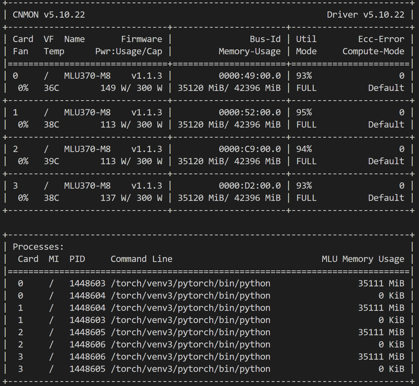Select bus id 0000:52:00.0

click(250, 112)
